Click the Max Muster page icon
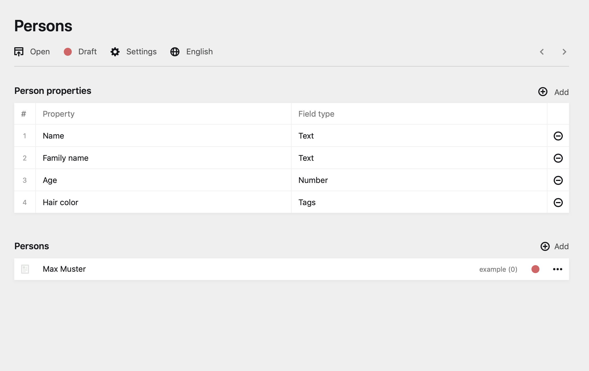 click(x=25, y=269)
